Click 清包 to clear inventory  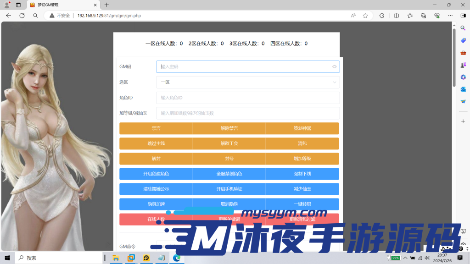(x=302, y=143)
